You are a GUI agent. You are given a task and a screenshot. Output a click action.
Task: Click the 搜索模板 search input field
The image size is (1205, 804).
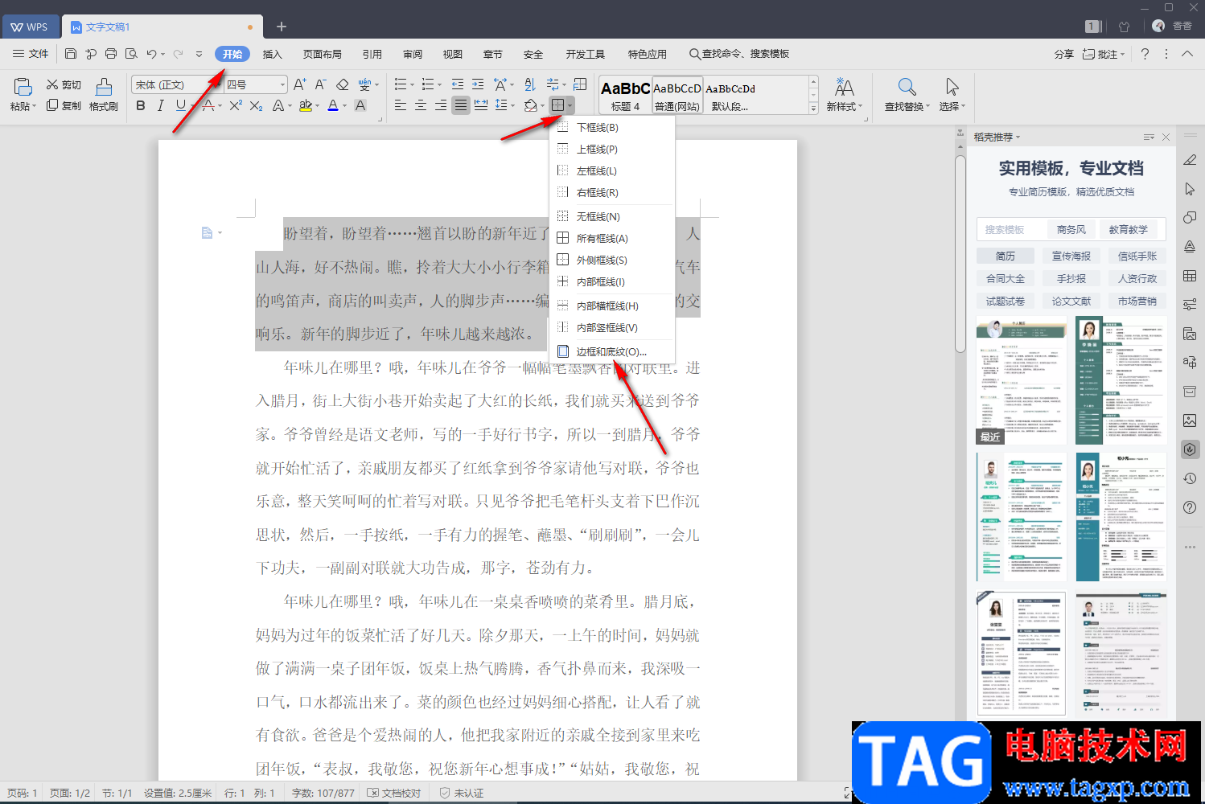pyautogui.click(x=1010, y=229)
